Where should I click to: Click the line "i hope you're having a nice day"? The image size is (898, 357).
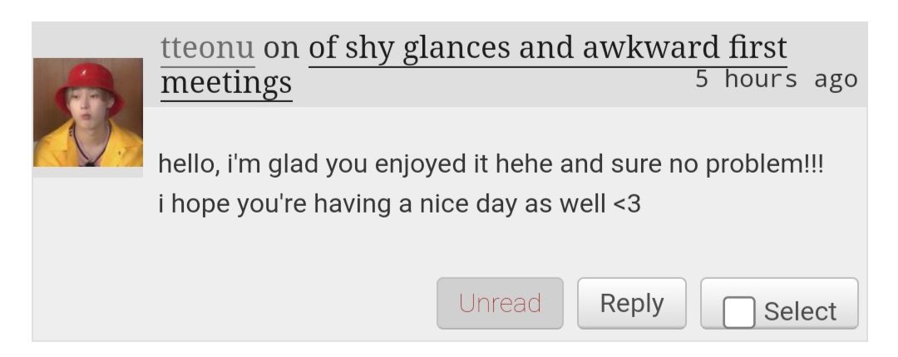pos(399,203)
